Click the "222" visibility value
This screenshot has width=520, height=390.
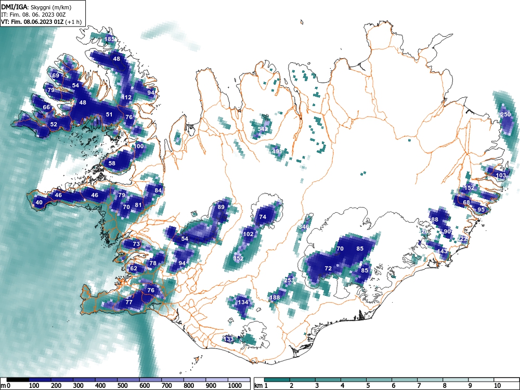(462, 239)
